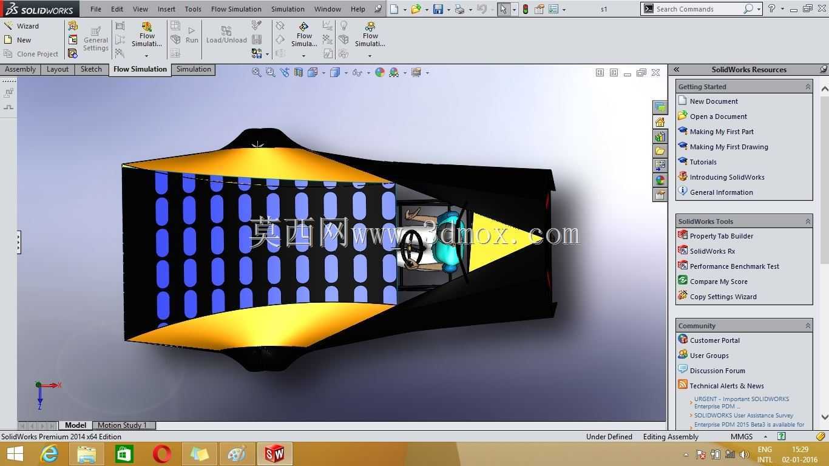This screenshot has width=829, height=466.
Task: Click the yellow tag icon in status bar
Action: point(821,436)
